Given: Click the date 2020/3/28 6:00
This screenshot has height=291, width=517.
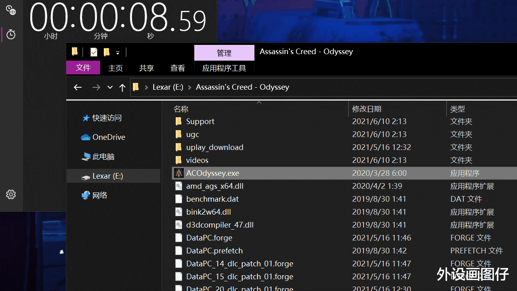Looking at the screenshot, I should click(379, 173).
